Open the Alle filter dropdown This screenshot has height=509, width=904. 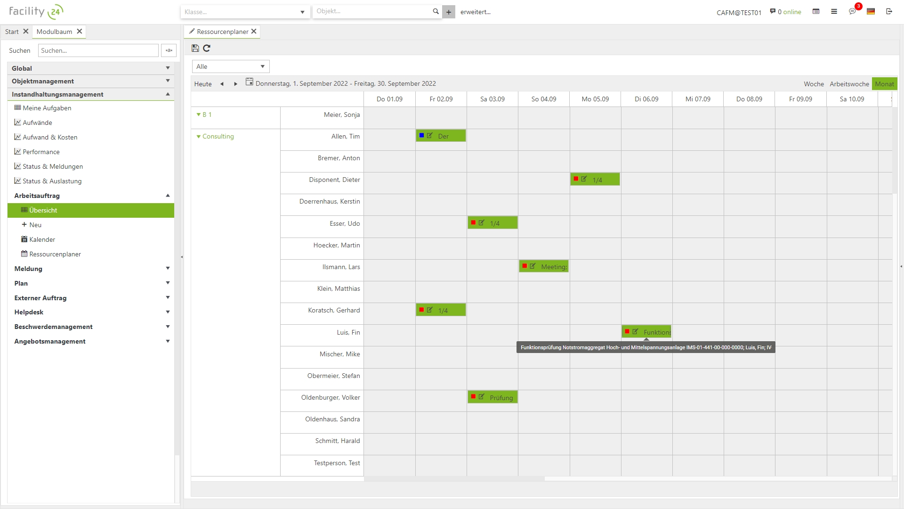[231, 66]
